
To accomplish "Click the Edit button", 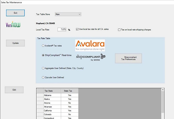I will (x=14, y=90).
